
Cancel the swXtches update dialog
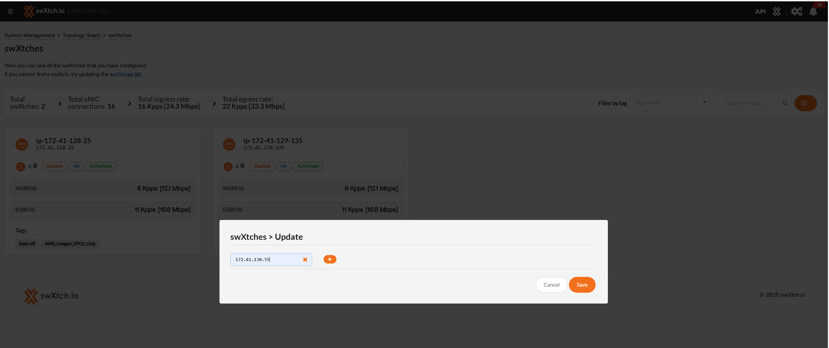pos(551,285)
